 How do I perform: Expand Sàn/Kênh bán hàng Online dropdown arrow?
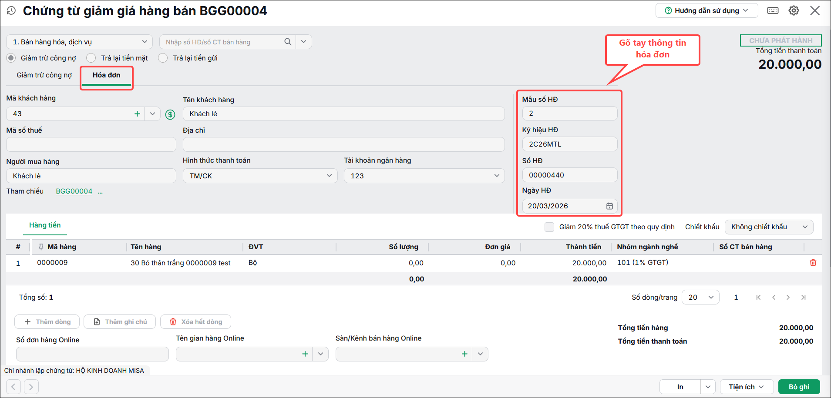tap(480, 354)
